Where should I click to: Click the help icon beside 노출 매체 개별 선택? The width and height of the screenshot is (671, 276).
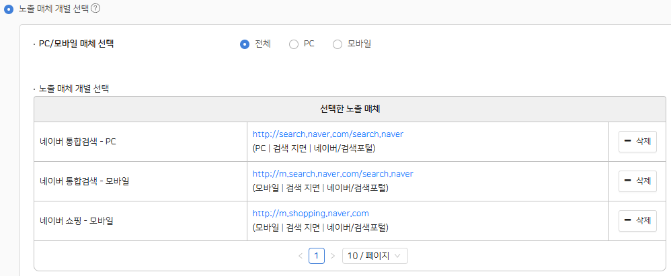click(x=95, y=9)
